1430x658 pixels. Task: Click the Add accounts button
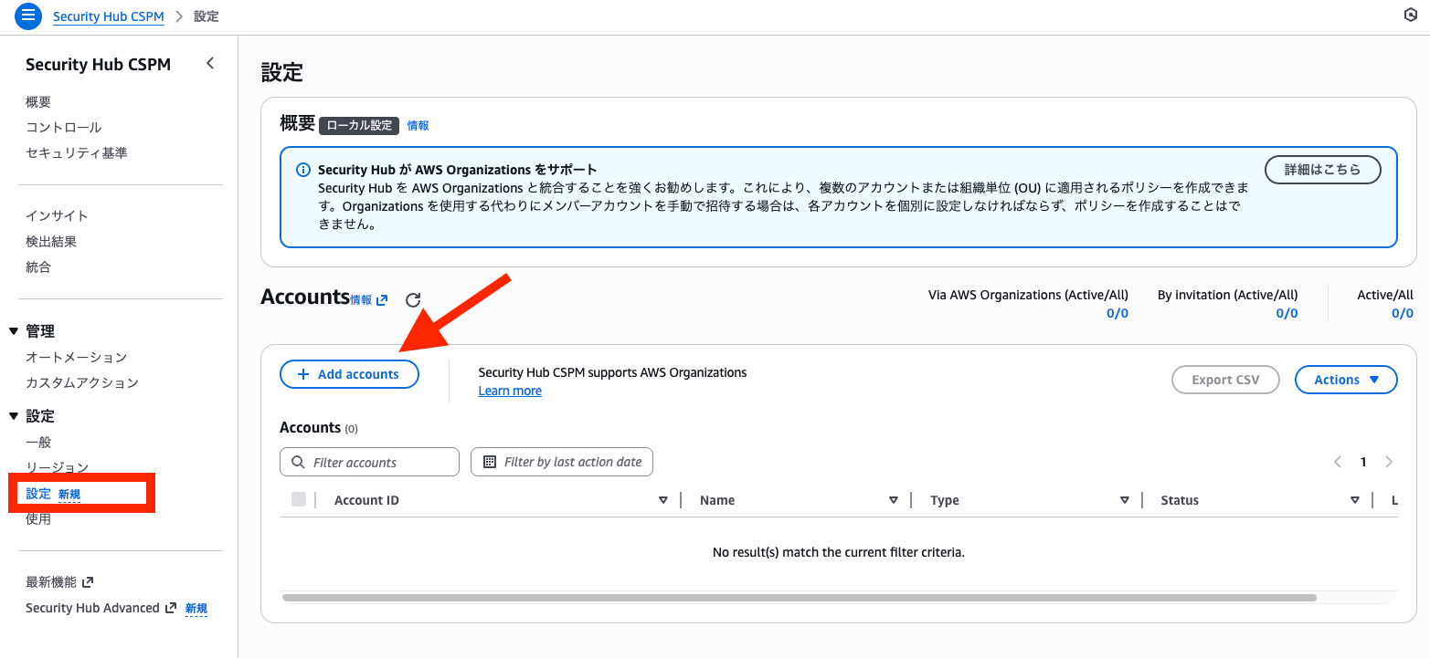[349, 374]
